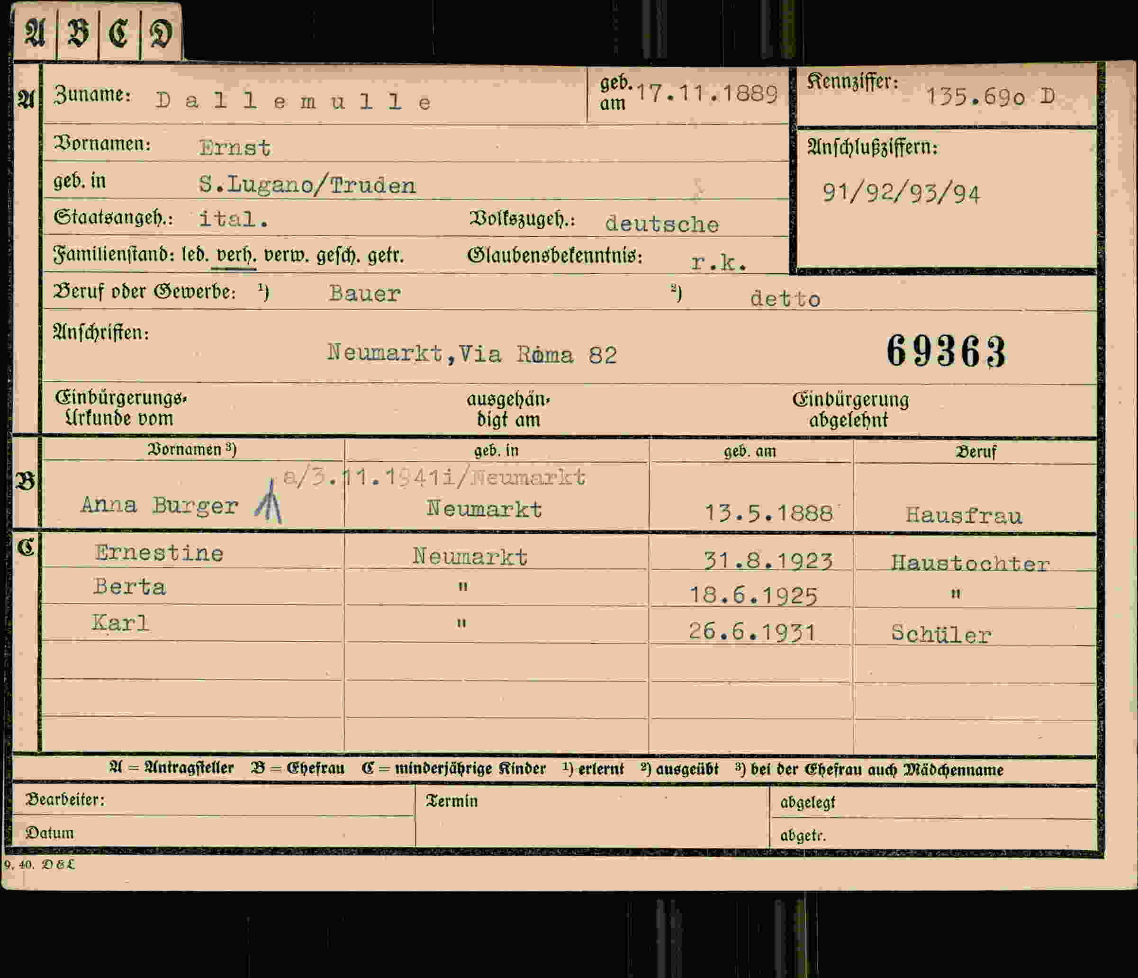The height and width of the screenshot is (978, 1138).
Task: Click legend entry "B = Ehefrau"
Action: pyautogui.click(x=297, y=768)
